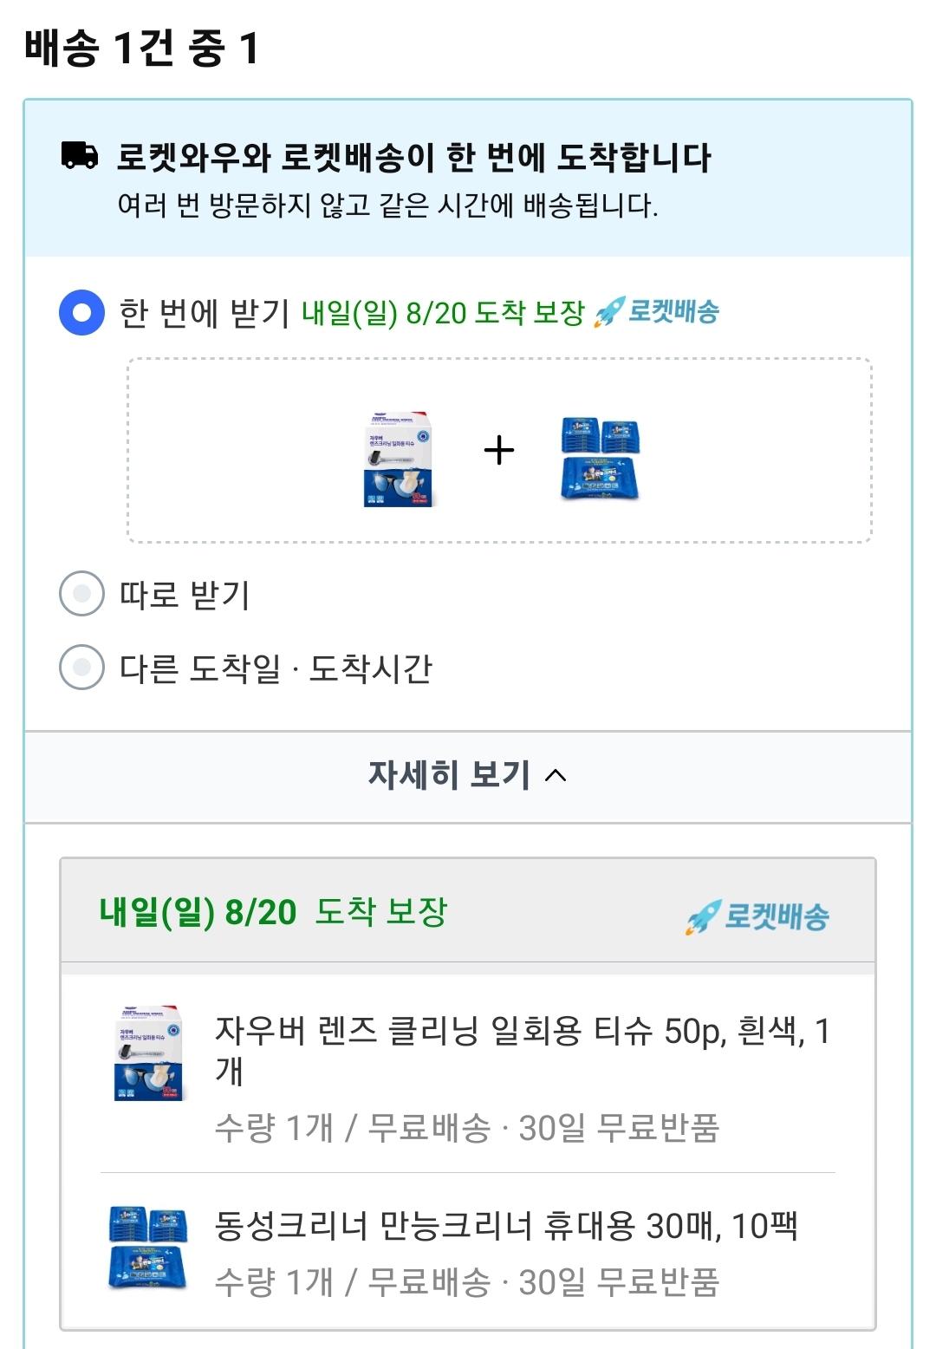The height and width of the screenshot is (1349, 936).
Task: Click the 자우버 렌즈 클리닝 일회용 티슈 product title
Action: click(x=522, y=1049)
